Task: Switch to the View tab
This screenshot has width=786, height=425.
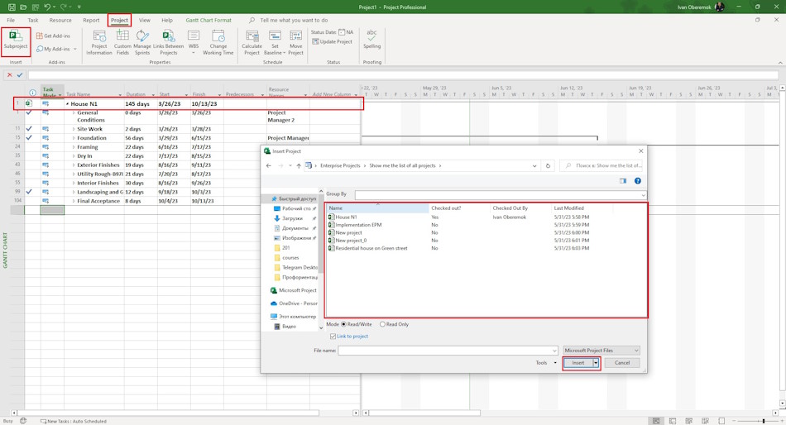Action: [144, 21]
